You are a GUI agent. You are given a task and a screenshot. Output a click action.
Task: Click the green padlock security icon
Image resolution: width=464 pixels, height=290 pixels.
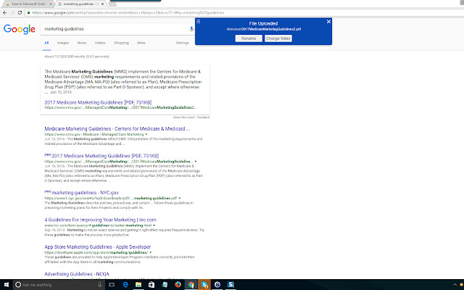(28, 12)
